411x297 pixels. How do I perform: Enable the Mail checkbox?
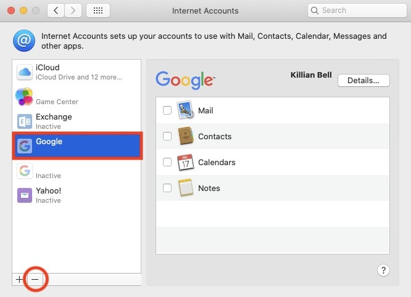(167, 111)
